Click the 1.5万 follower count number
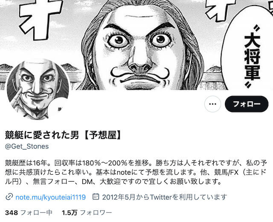 coord(70,213)
